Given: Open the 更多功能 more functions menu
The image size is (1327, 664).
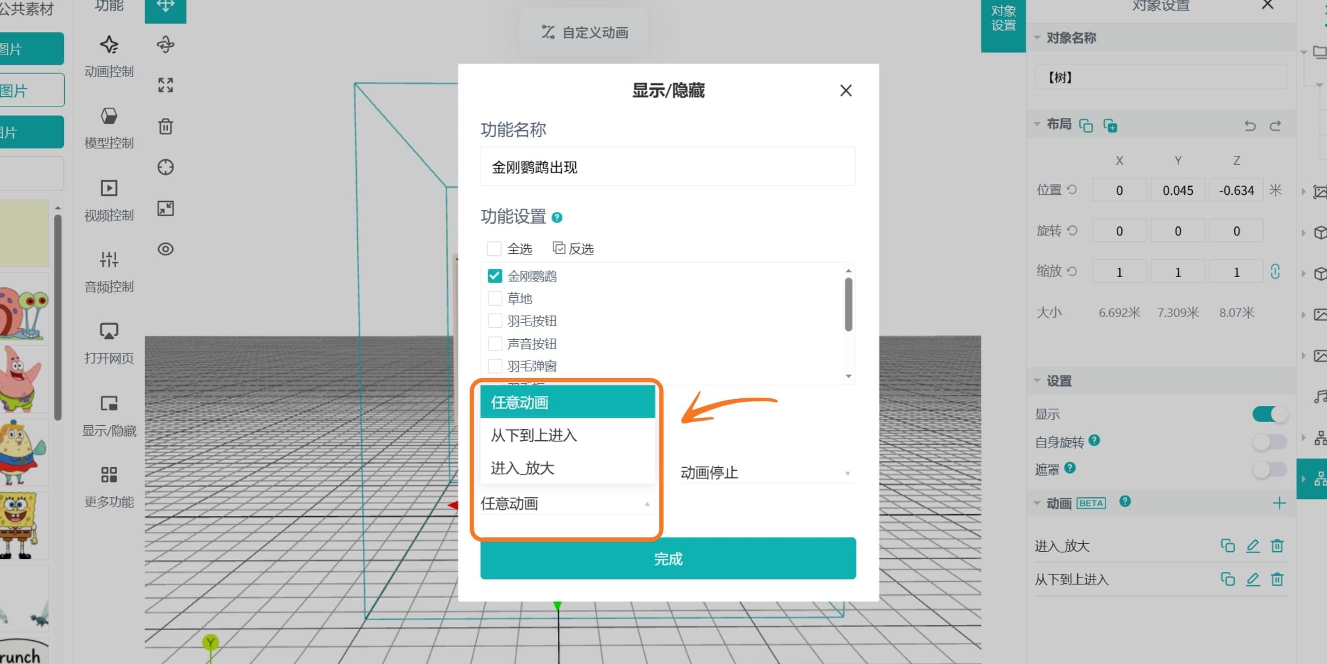Looking at the screenshot, I should 109,487.
